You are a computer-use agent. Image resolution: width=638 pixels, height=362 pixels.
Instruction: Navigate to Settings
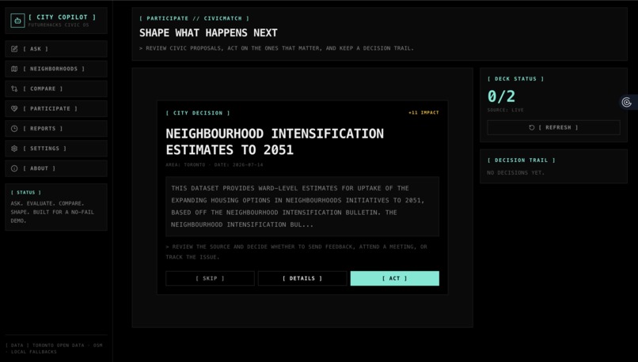(x=56, y=149)
